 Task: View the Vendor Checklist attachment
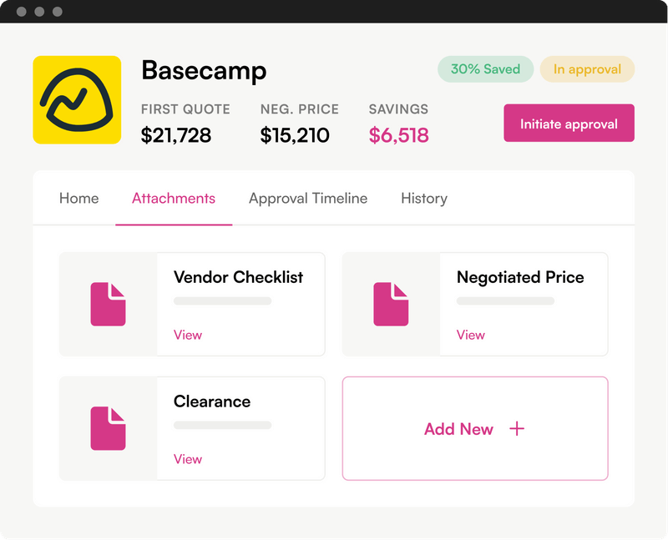click(188, 335)
